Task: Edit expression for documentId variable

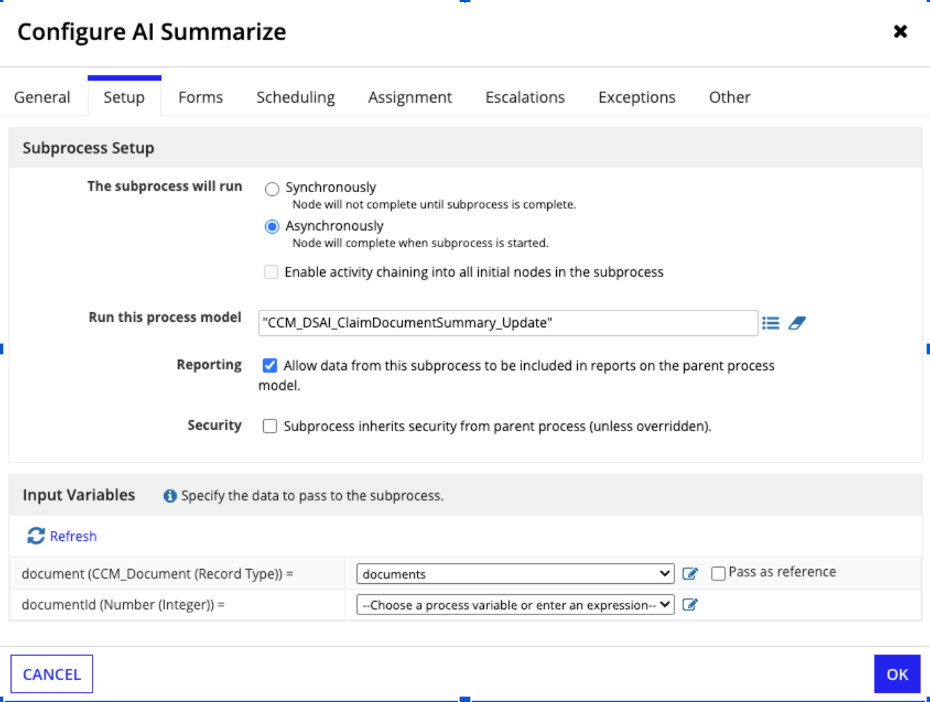Action: click(690, 604)
